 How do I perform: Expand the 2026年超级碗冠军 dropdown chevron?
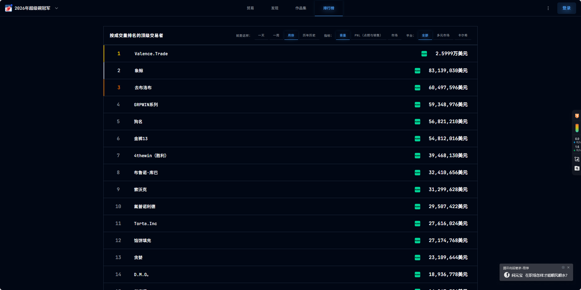click(57, 8)
